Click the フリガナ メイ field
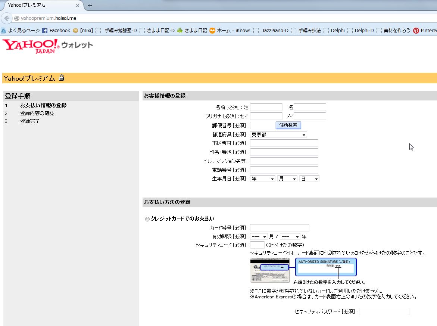This screenshot has width=437, height=326. [310, 116]
